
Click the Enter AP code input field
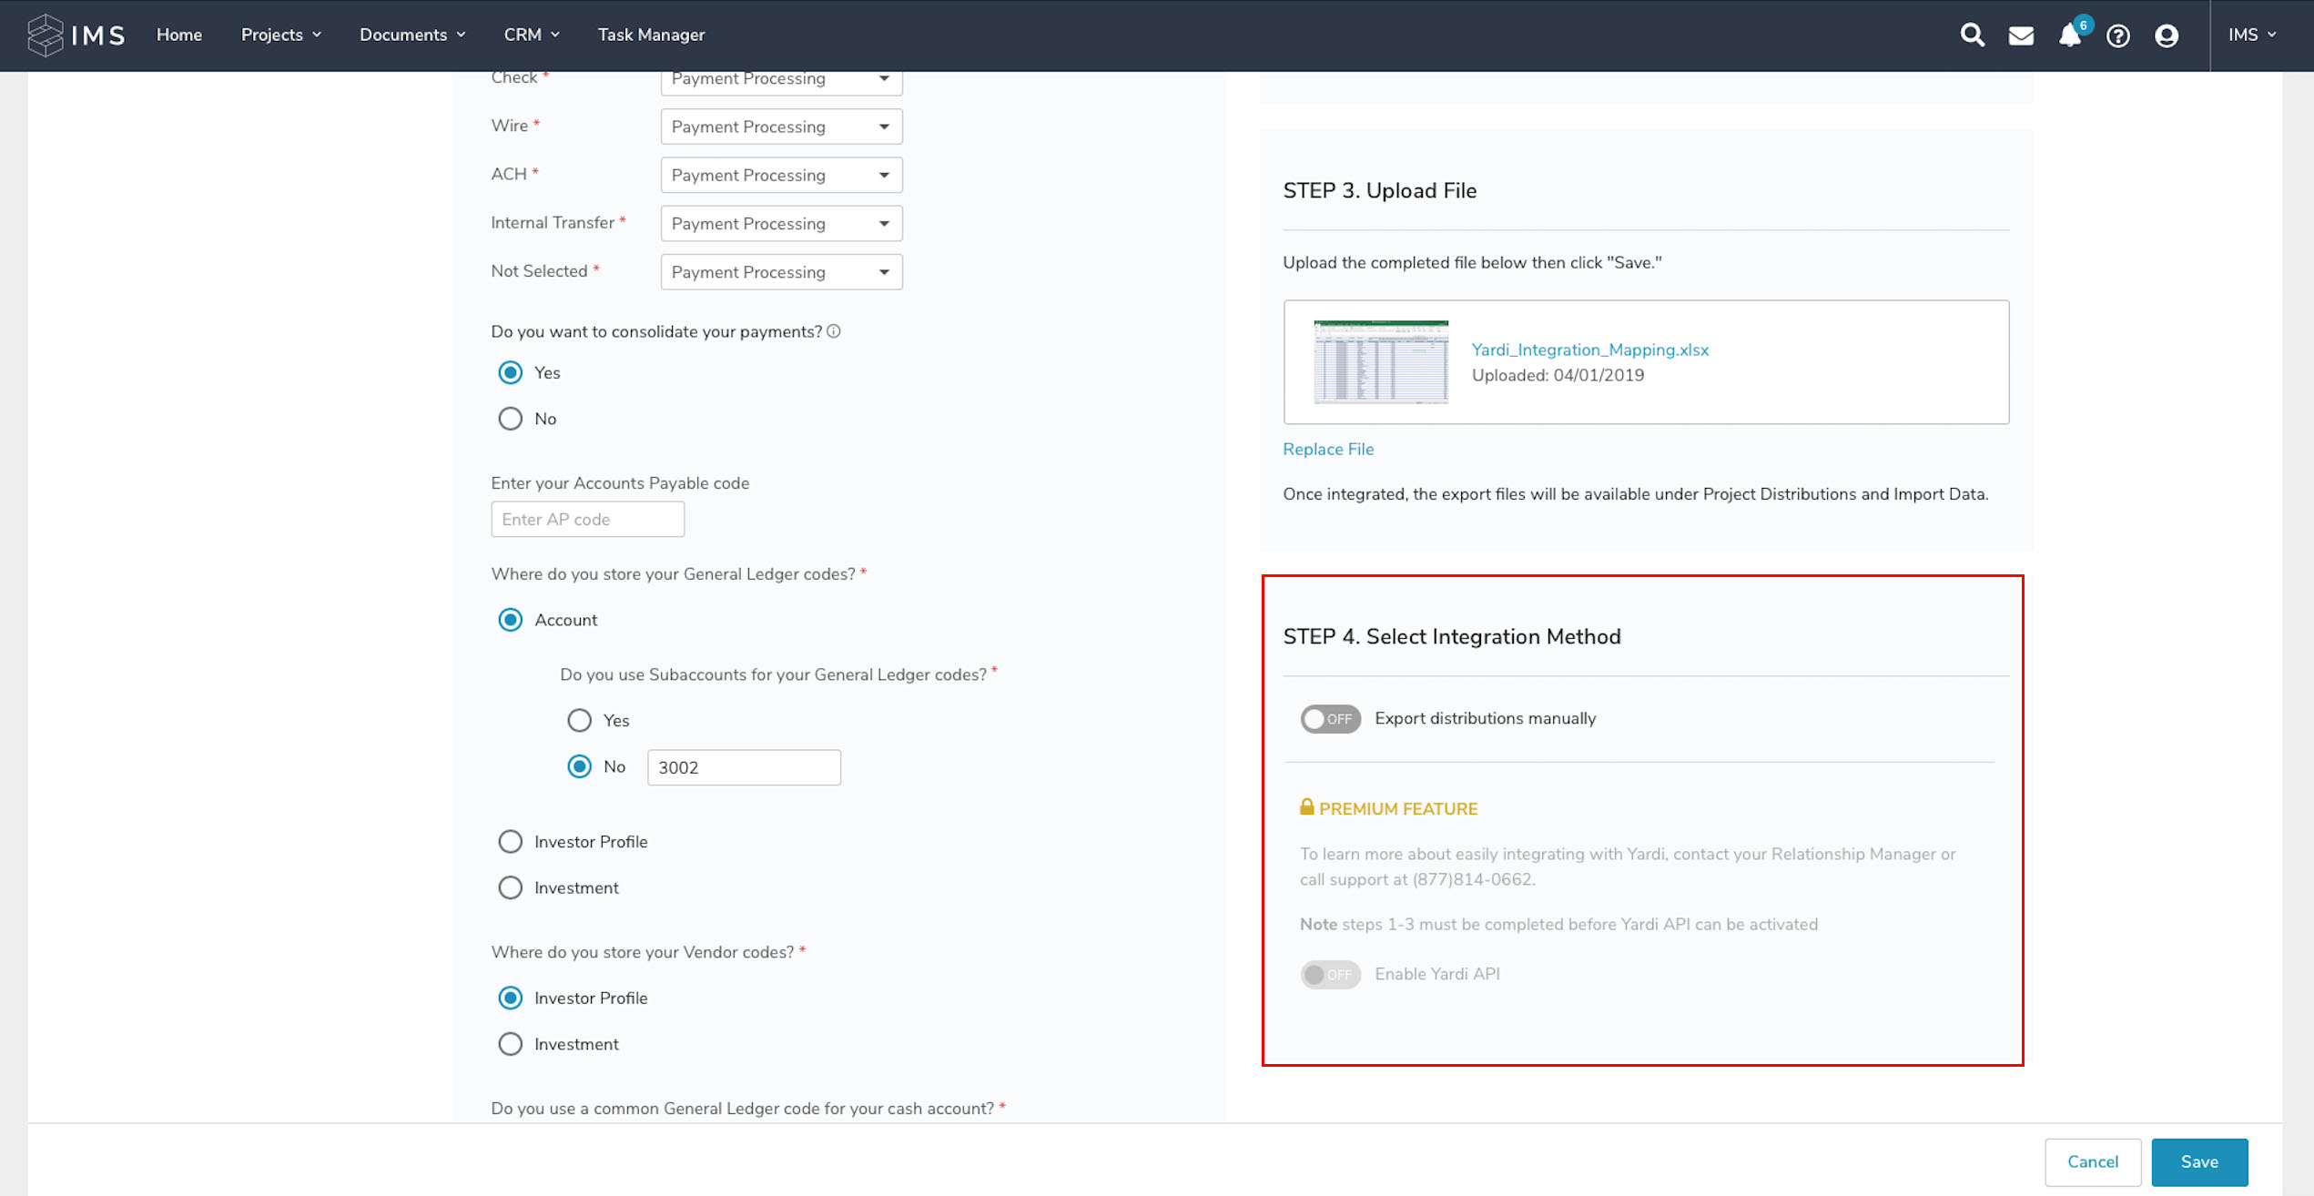point(585,519)
